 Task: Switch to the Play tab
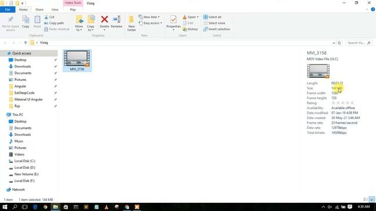[73, 9]
